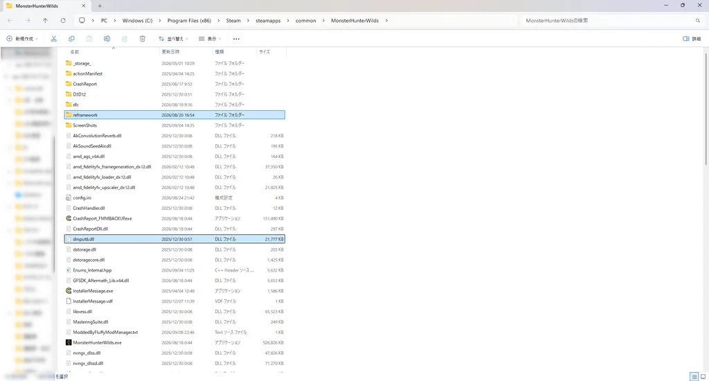Click the MonsterHunterWilds.exe game icon
709x381 pixels.
coord(69,342)
